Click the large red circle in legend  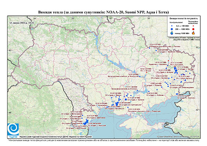[x=193, y=29]
